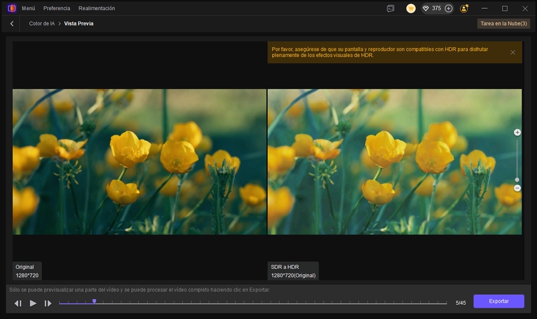Open the Preferencia menu
Viewport: 537px width, 319px height.
tap(56, 8)
